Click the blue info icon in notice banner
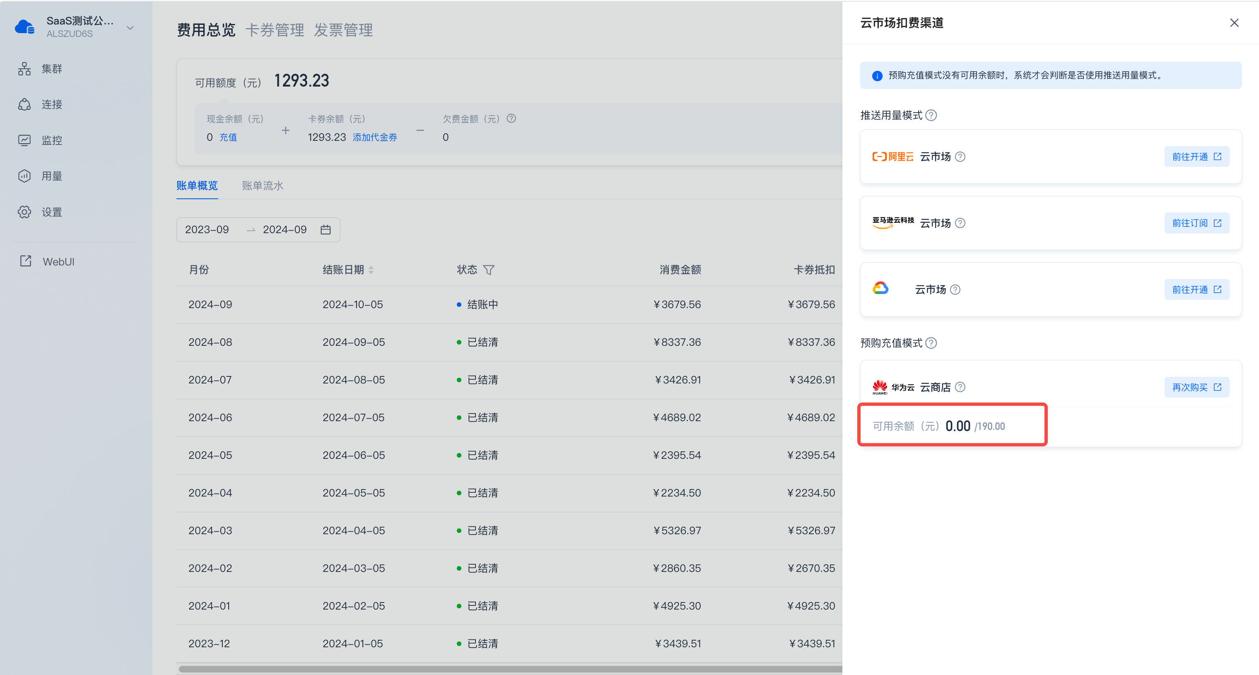 tap(877, 76)
